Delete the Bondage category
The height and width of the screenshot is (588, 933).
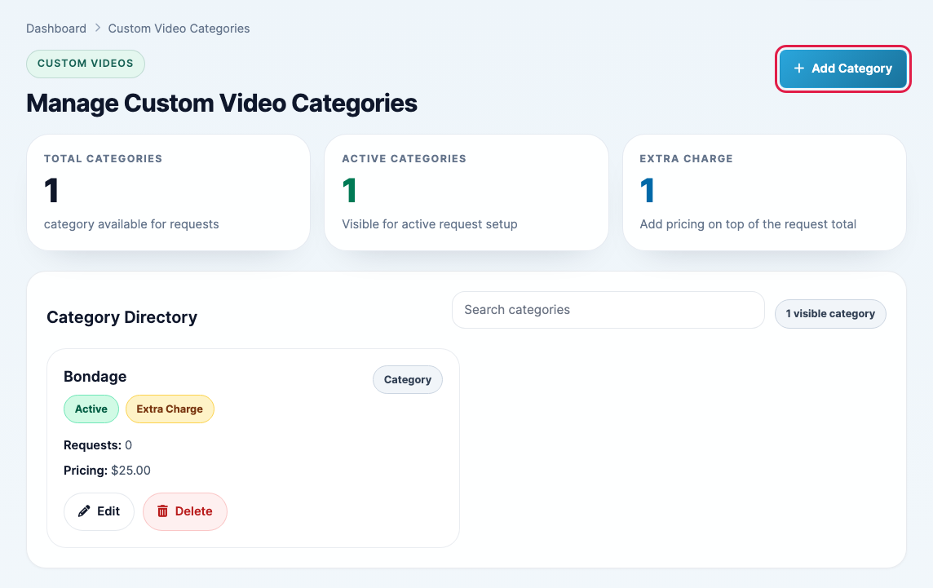[185, 511]
